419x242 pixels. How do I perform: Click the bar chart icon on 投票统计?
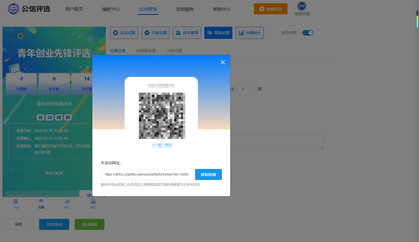[241, 33]
